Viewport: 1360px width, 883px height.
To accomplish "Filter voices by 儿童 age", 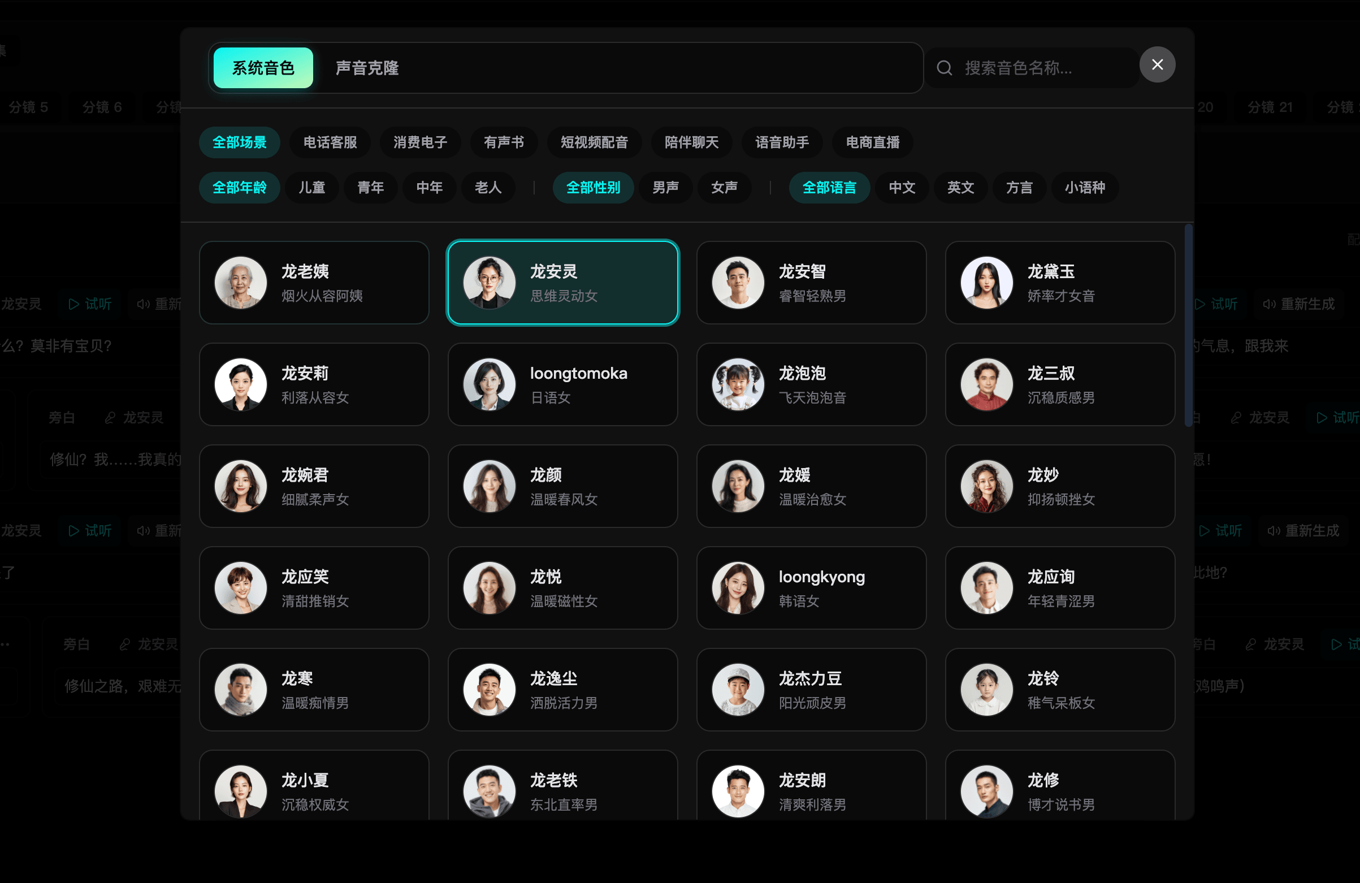I will [312, 188].
